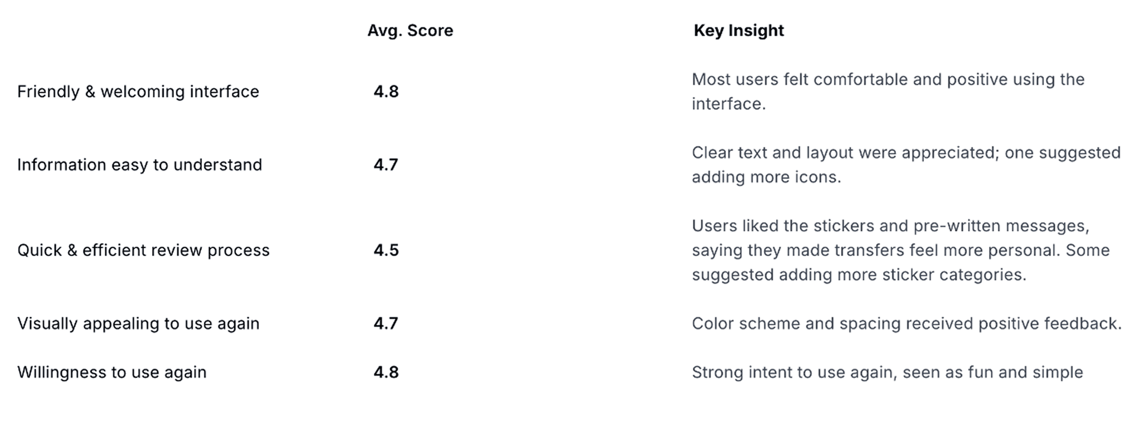Click insight about clear text and layout
This screenshot has height=431, width=1141.
[x=906, y=165]
